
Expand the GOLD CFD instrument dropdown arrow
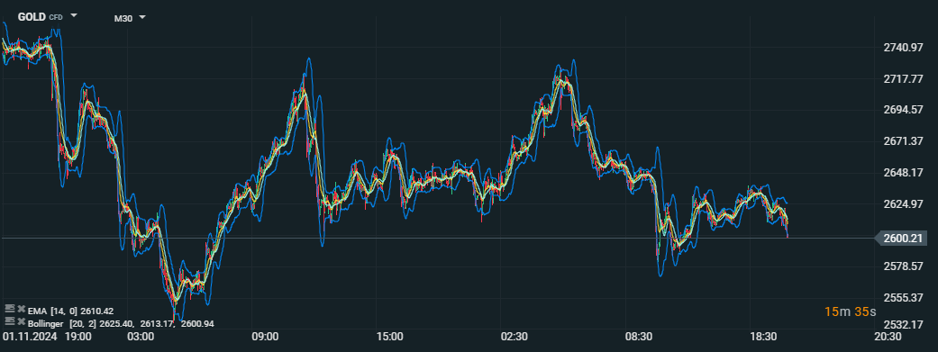(74, 15)
